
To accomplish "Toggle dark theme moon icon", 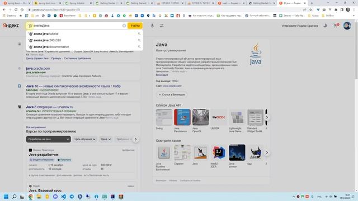I will point(325,26).
